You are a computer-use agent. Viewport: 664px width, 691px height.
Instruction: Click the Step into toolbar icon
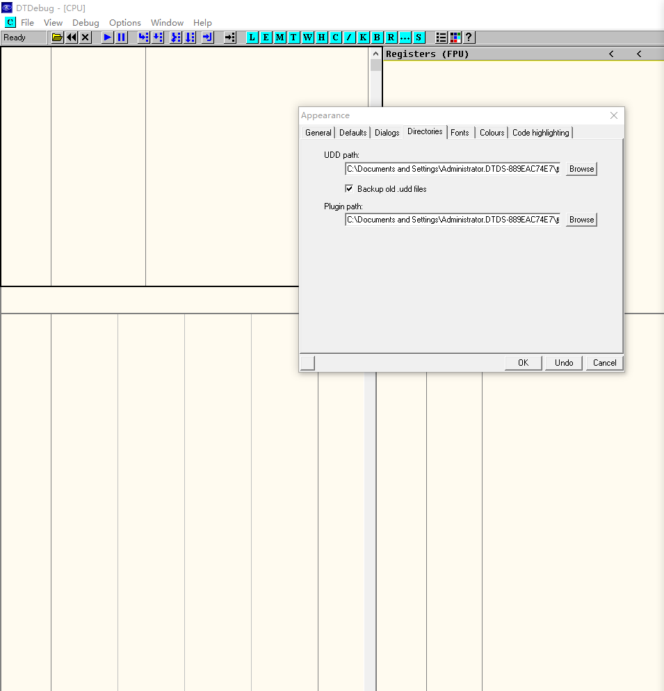click(x=143, y=38)
